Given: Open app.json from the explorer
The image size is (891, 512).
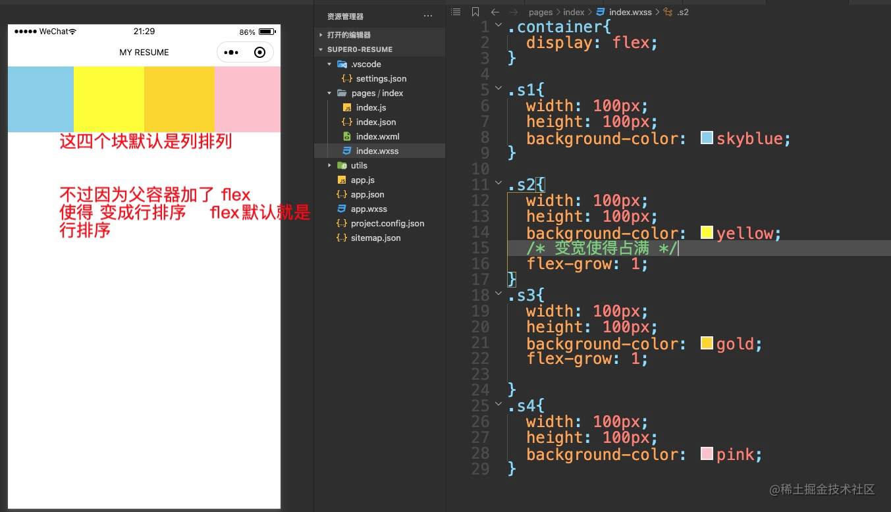Looking at the screenshot, I should click(367, 194).
